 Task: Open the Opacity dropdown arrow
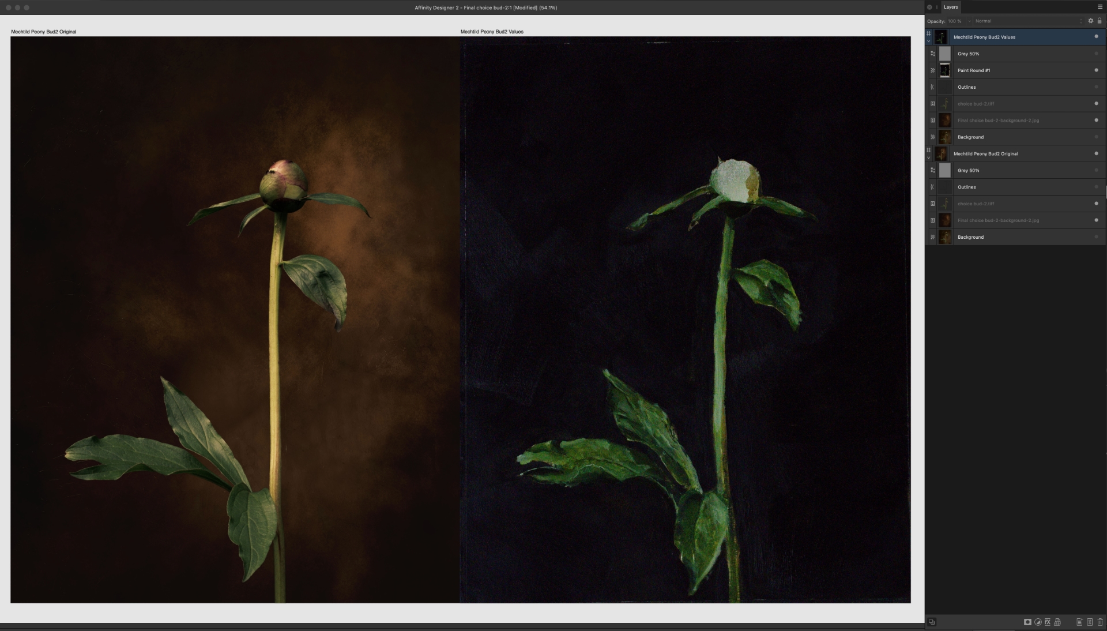pyautogui.click(x=969, y=21)
